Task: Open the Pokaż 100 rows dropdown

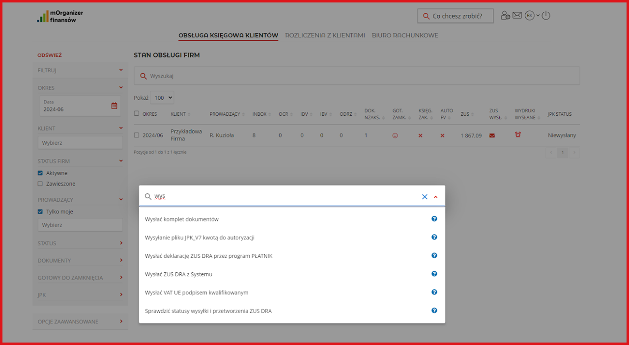Action: point(162,98)
